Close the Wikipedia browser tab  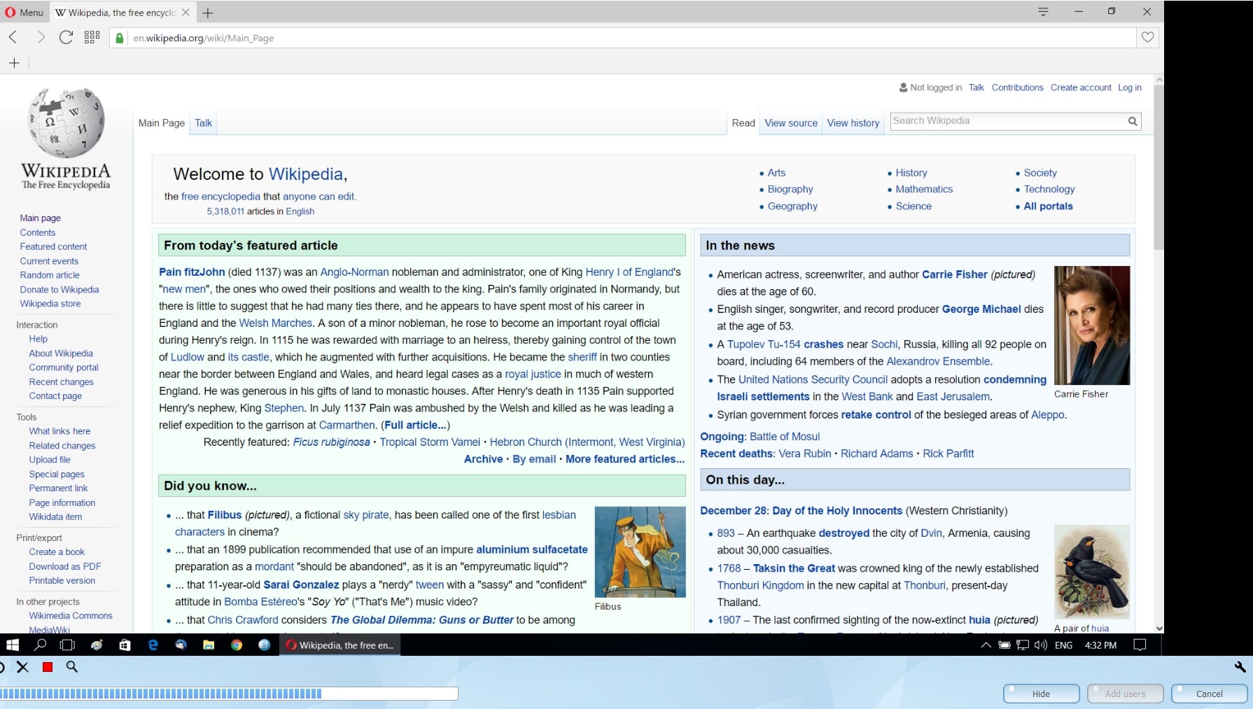pos(185,13)
